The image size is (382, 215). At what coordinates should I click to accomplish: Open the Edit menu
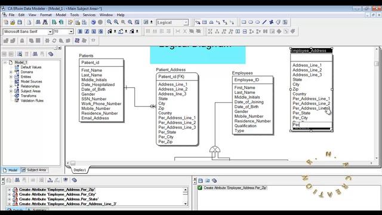[21, 15]
